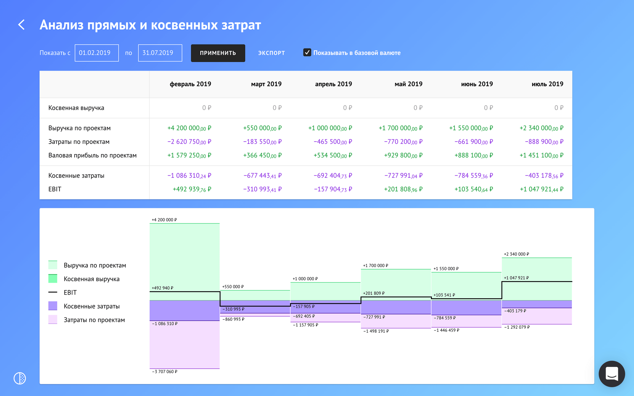Click the 'Затраты по проектам' legend swatch

click(53, 319)
